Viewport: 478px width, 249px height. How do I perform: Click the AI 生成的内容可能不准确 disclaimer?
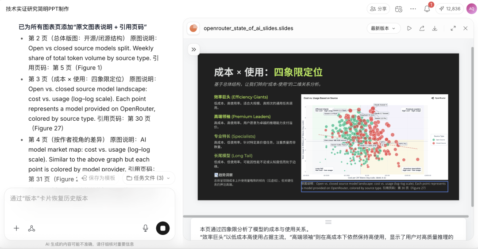click(x=89, y=244)
